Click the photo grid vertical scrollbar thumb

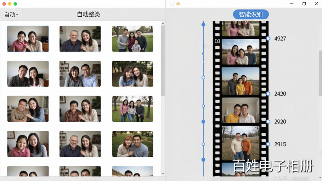coord(163,61)
